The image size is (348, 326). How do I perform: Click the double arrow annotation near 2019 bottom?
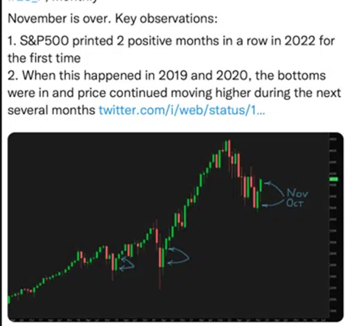[x=126, y=263]
